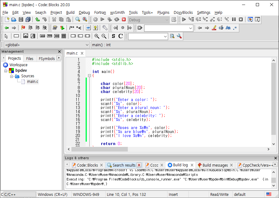Open the DoxyBlocks menu
Screen dimensions: 279x198
[183, 12]
